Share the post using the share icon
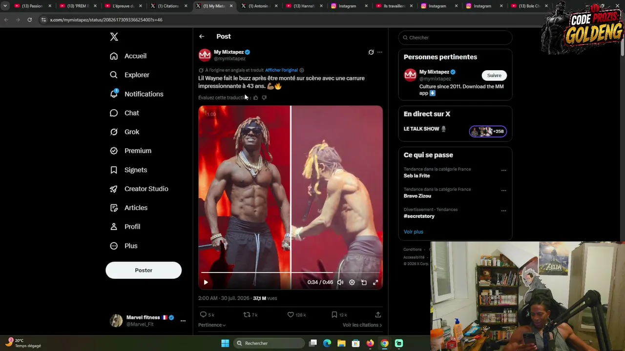 point(378,314)
